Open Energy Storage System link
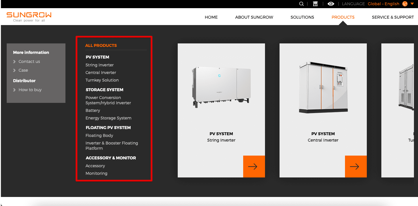 [108, 118]
